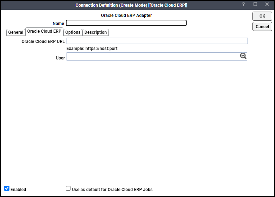This screenshot has width=275, height=197.
Task: Check Use as default for Oracle Cloud ERP Jobs
Action: click(x=68, y=189)
